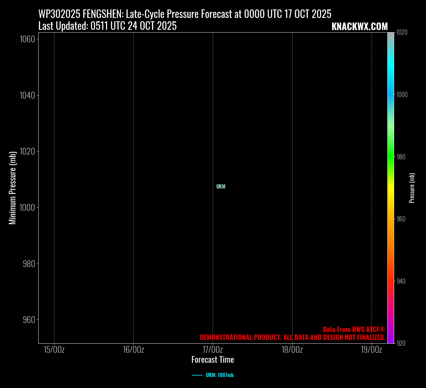Click the 15/00z forecast time tick label
This screenshot has height=388, width=426.
(x=54, y=350)
